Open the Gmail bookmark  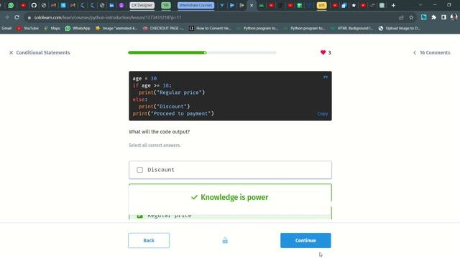click(x=6, y=29)
